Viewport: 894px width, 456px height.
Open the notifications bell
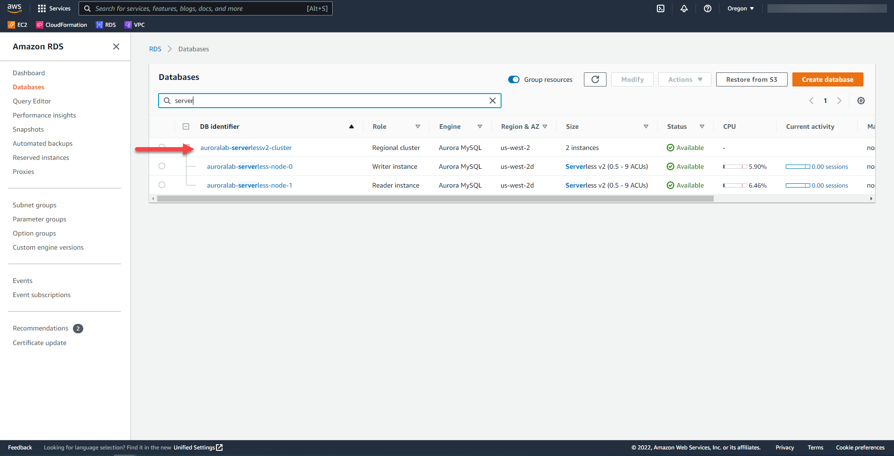[684, 8]
